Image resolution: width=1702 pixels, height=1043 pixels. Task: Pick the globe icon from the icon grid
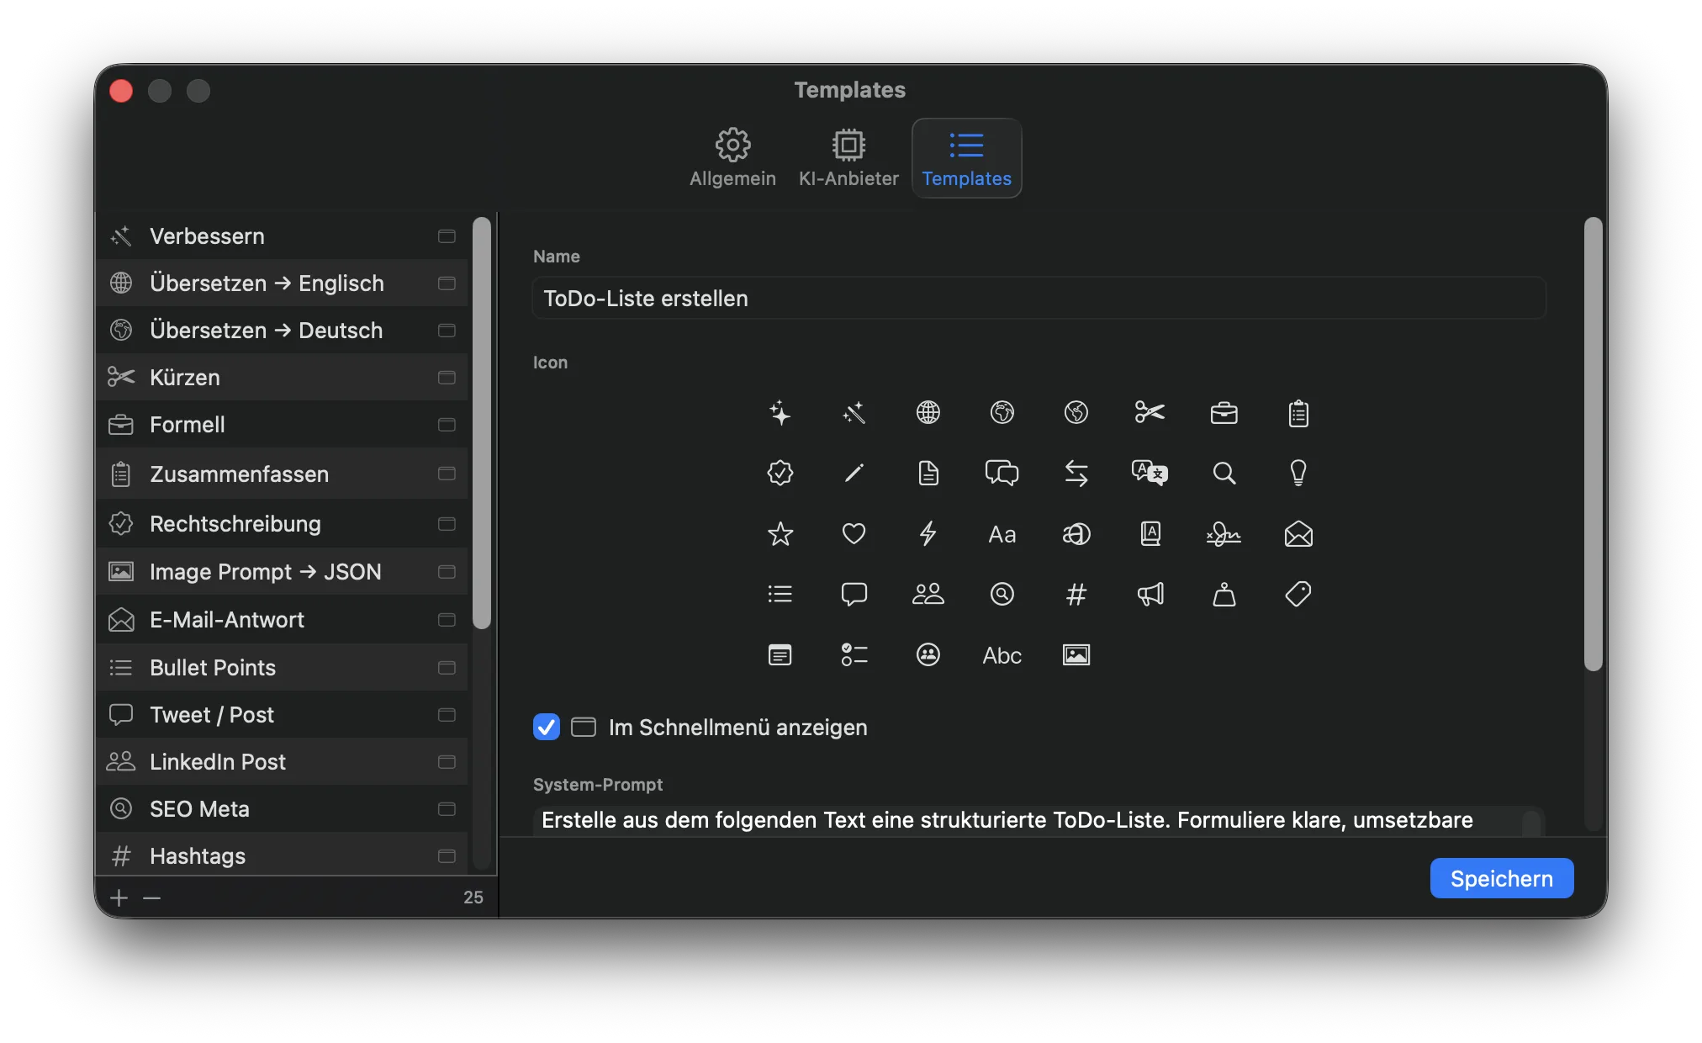(928, 413)
